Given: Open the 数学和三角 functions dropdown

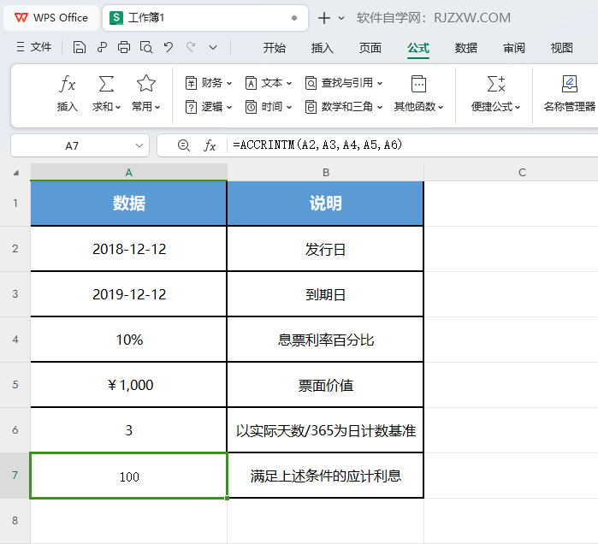Looking at the screenshot, I should pos(344,107).
